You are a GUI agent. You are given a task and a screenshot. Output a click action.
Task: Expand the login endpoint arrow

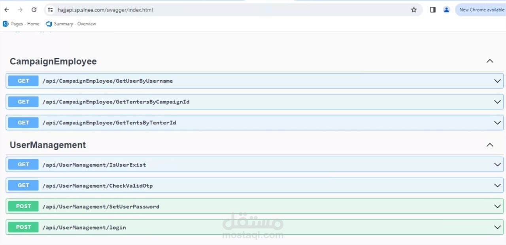497,228
